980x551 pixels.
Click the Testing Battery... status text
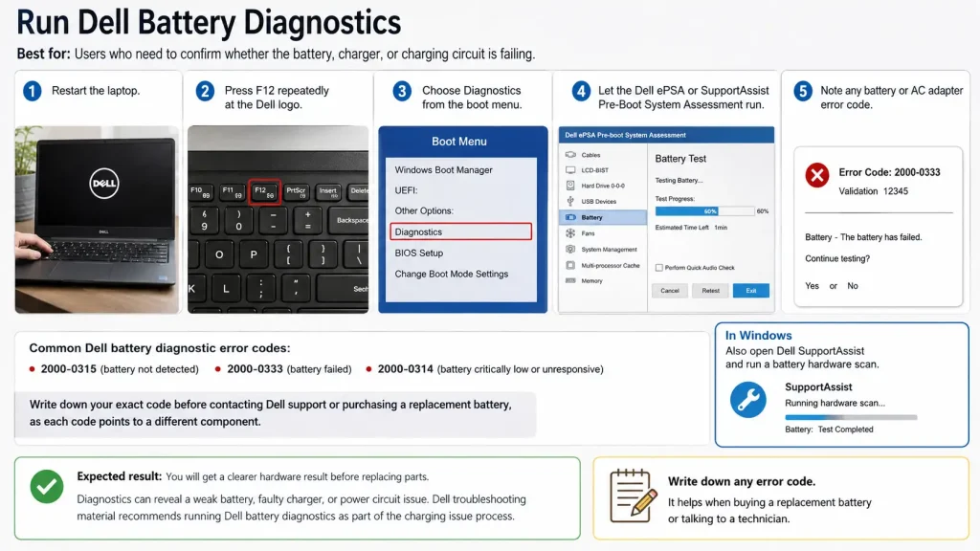[679, 181]
